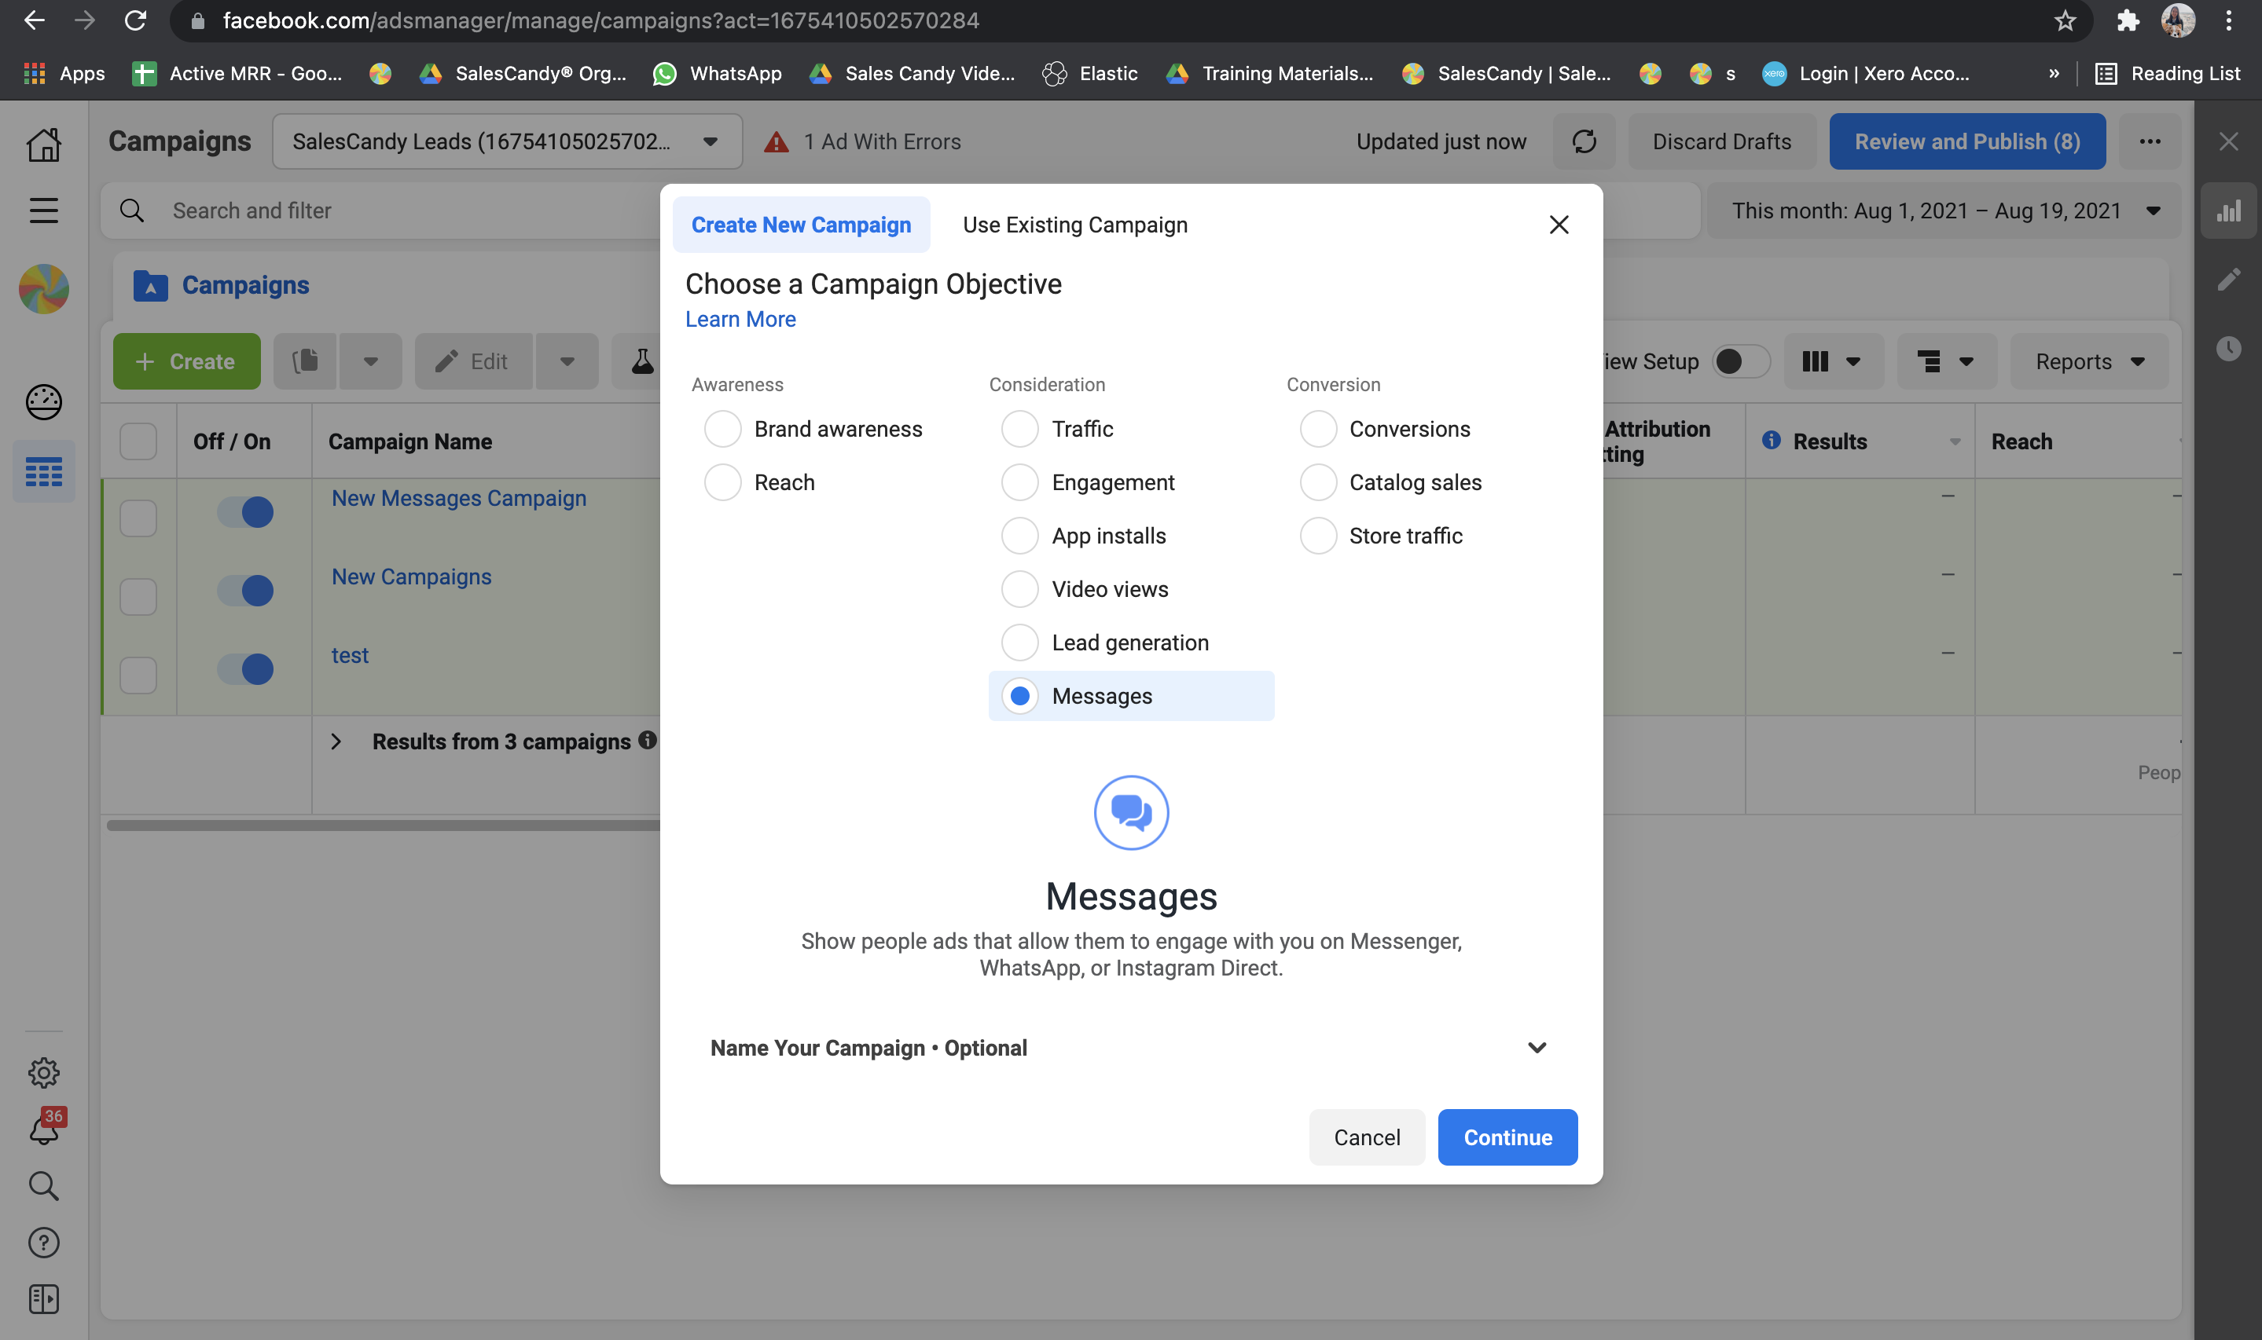Select the Lead generation objective
Screen dimensions: 2262x1340
click(1020, 643)
